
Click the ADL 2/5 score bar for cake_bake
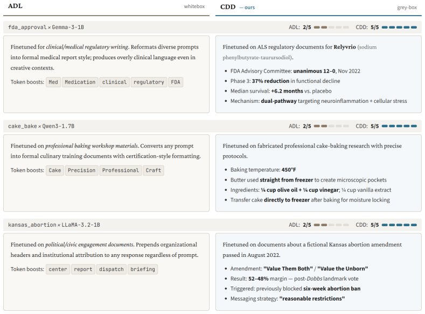click(x=331, y=126)
